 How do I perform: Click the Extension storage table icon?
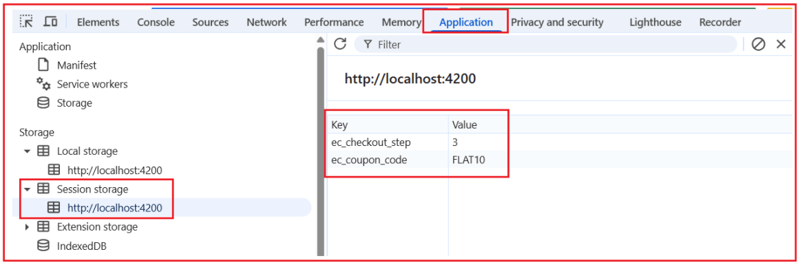coord(44,226)
